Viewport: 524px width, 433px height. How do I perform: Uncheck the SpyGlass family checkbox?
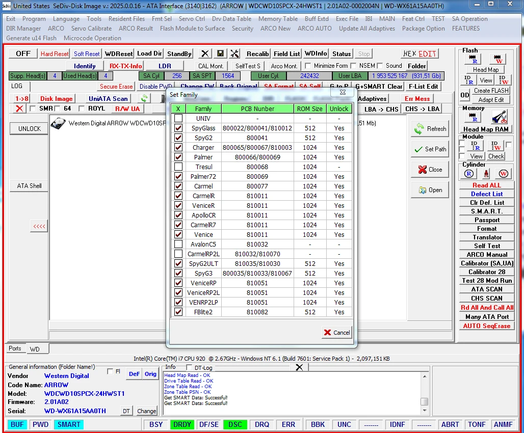click(178, 128)
